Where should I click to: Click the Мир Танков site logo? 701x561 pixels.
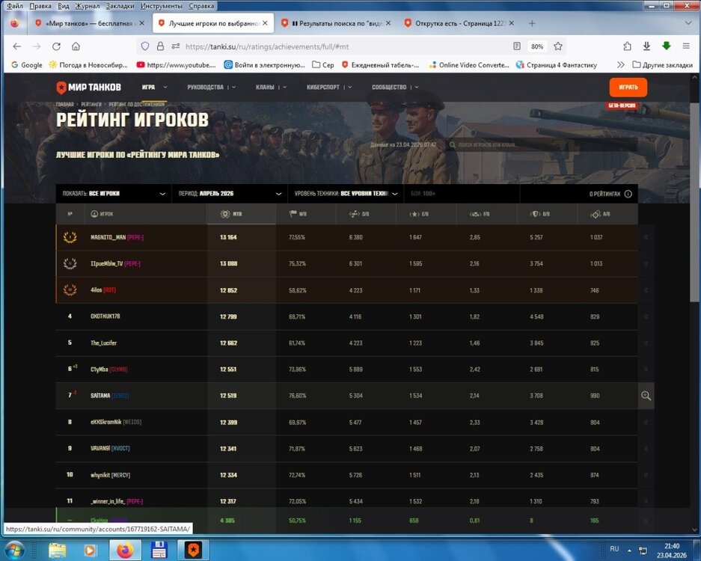[88, 88]
